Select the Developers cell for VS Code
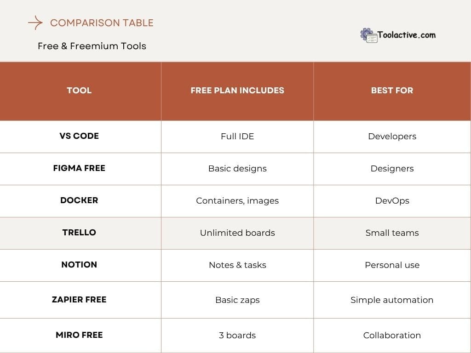This screenshot has width=471, height=353. point(391,136)
